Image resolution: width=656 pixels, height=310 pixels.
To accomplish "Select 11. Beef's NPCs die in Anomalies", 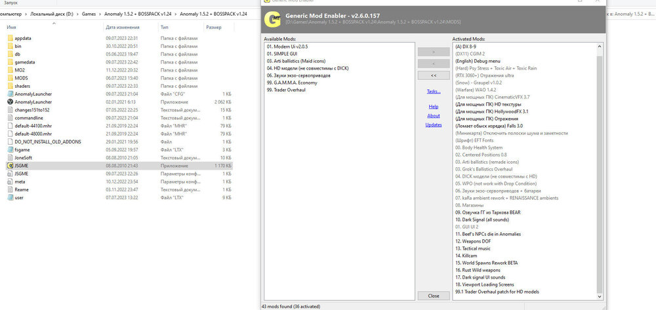I will 488,234.
